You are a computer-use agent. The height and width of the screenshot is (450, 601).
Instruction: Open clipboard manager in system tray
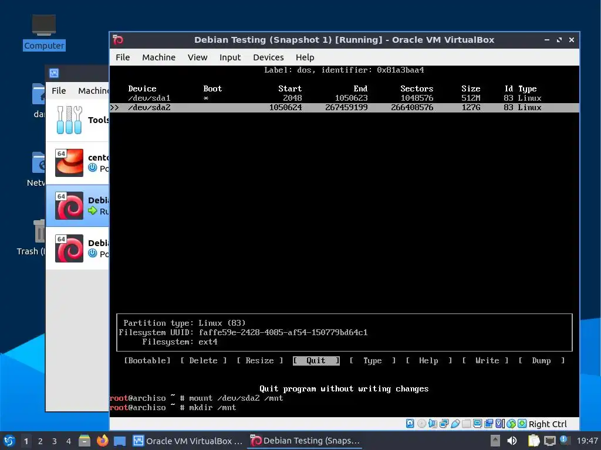(534, 441)
